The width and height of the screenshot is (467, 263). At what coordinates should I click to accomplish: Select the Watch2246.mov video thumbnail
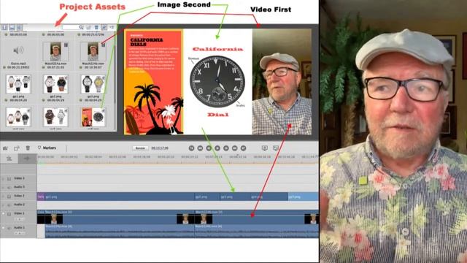pyautogui.click(x=93, y=51)
